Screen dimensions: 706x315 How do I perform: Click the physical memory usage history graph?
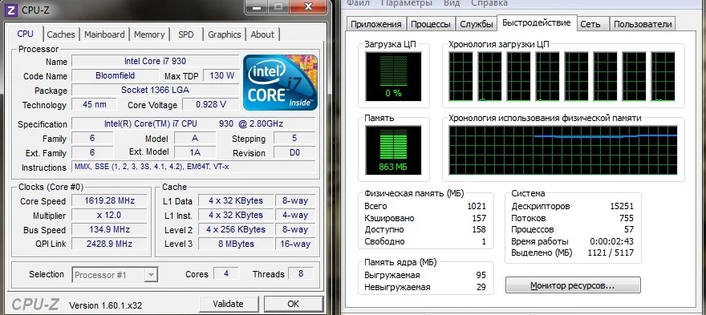[563, 150]
